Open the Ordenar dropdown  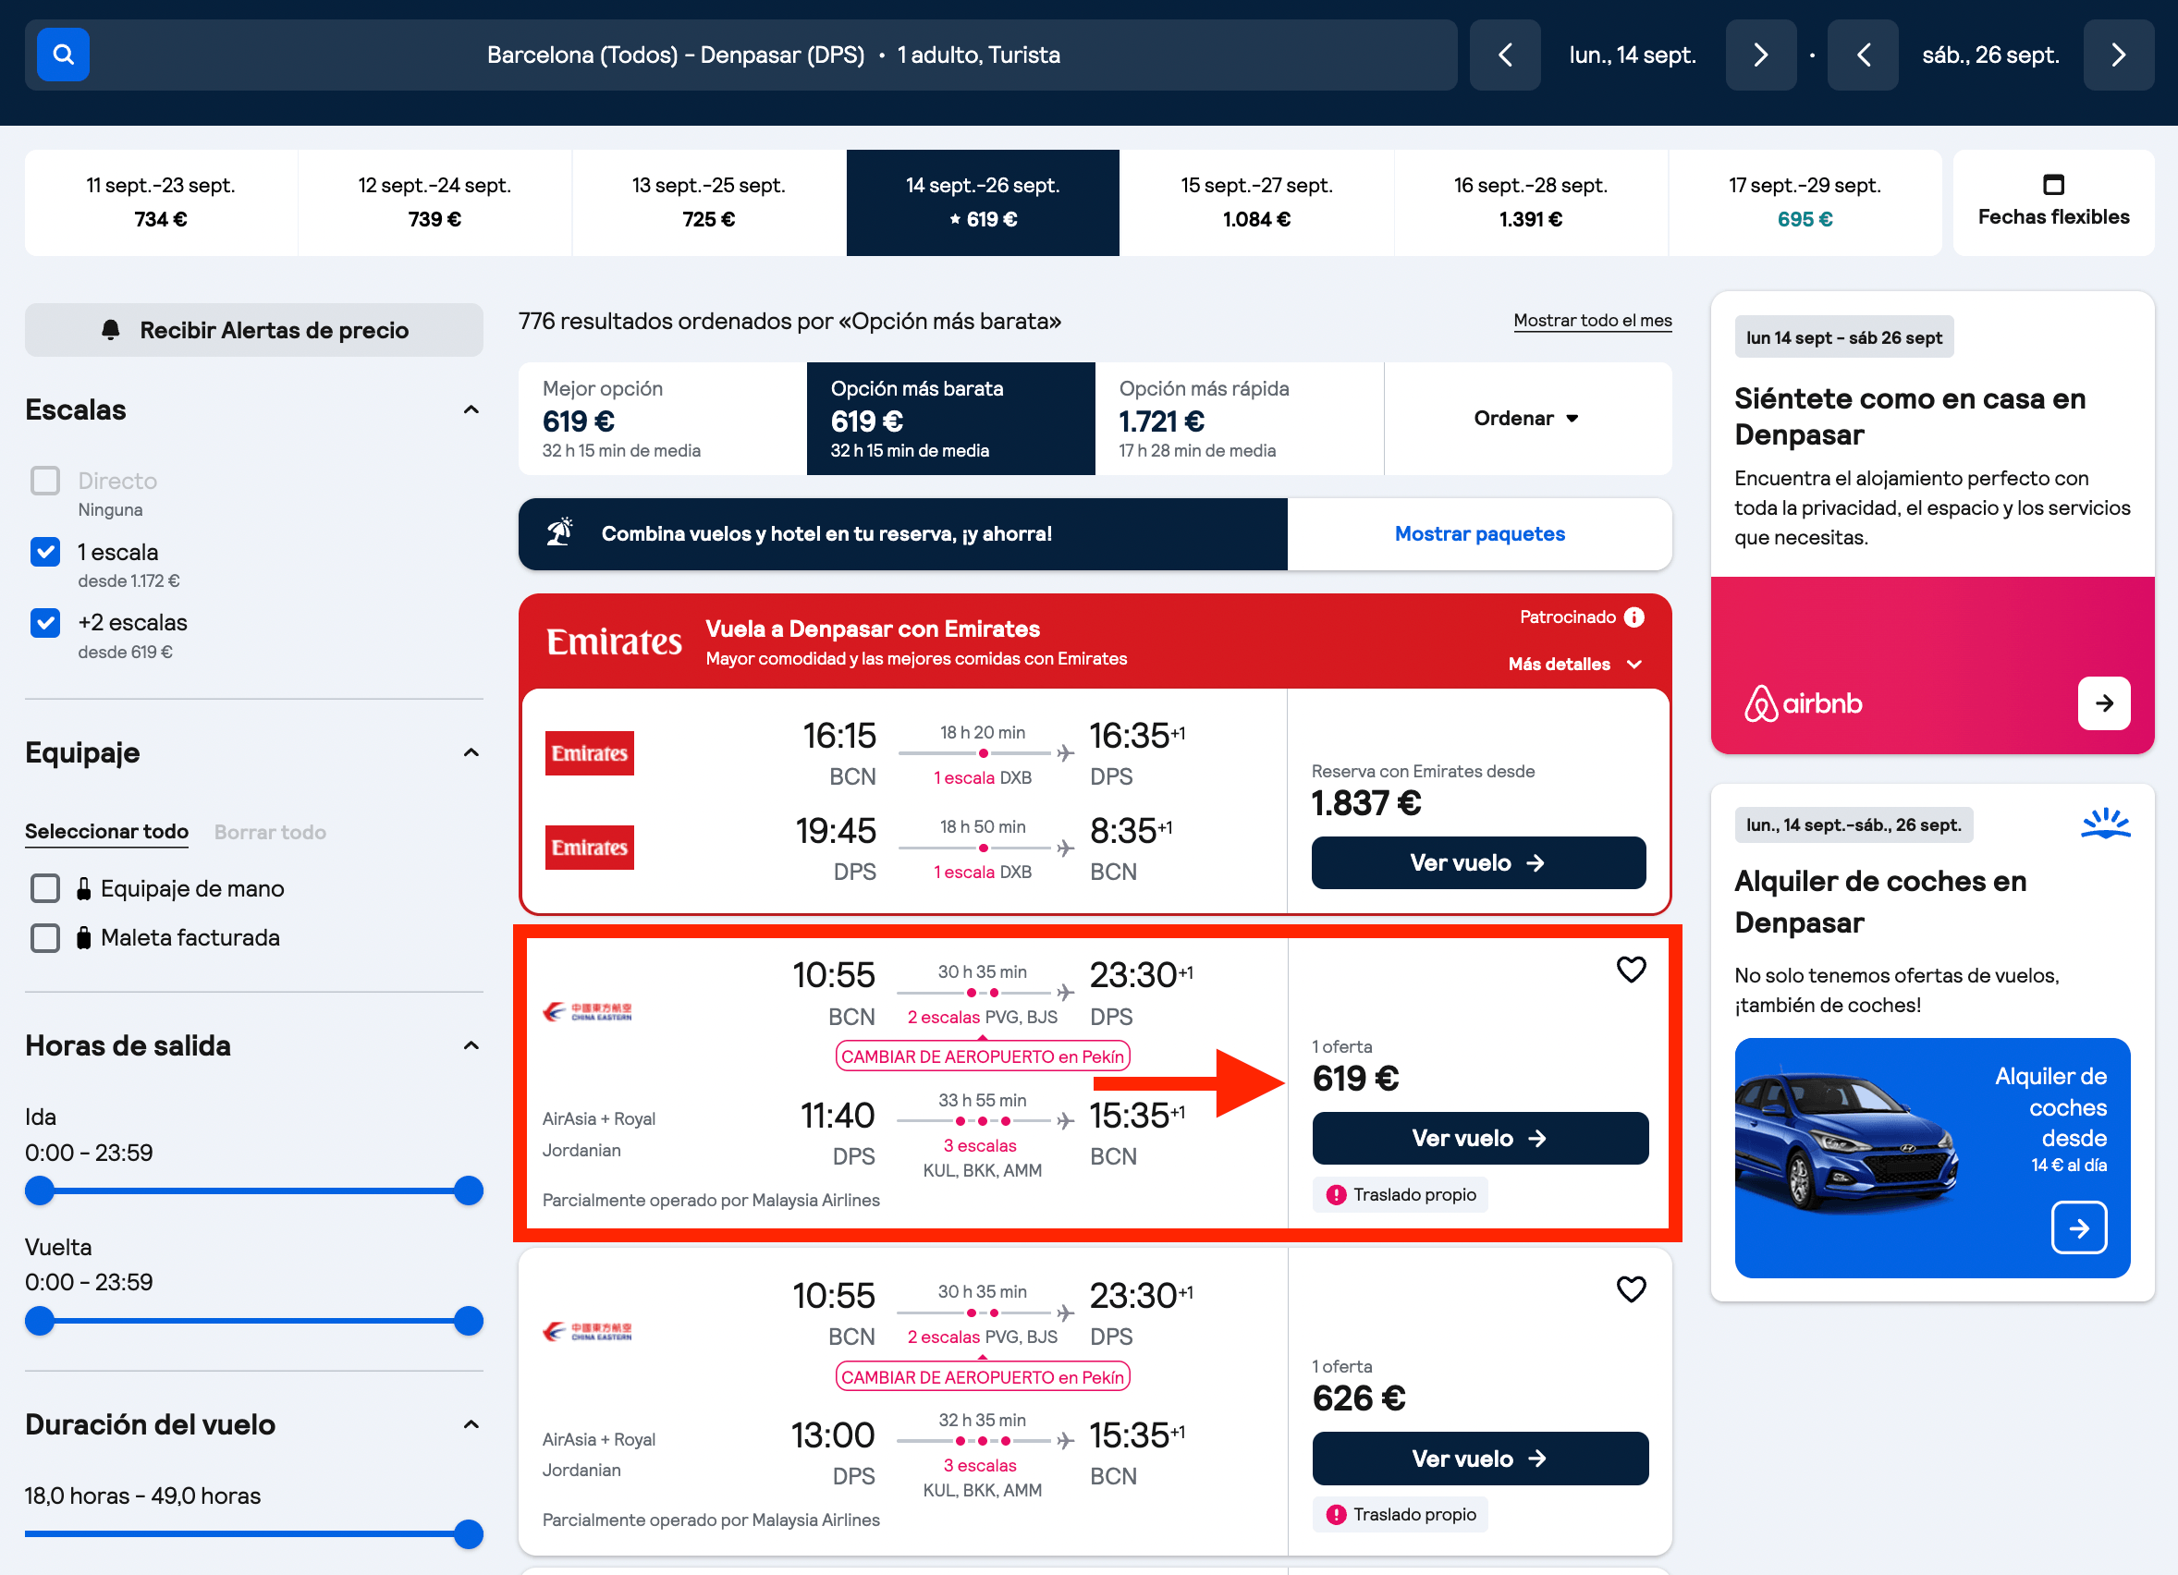point(1527,418)
